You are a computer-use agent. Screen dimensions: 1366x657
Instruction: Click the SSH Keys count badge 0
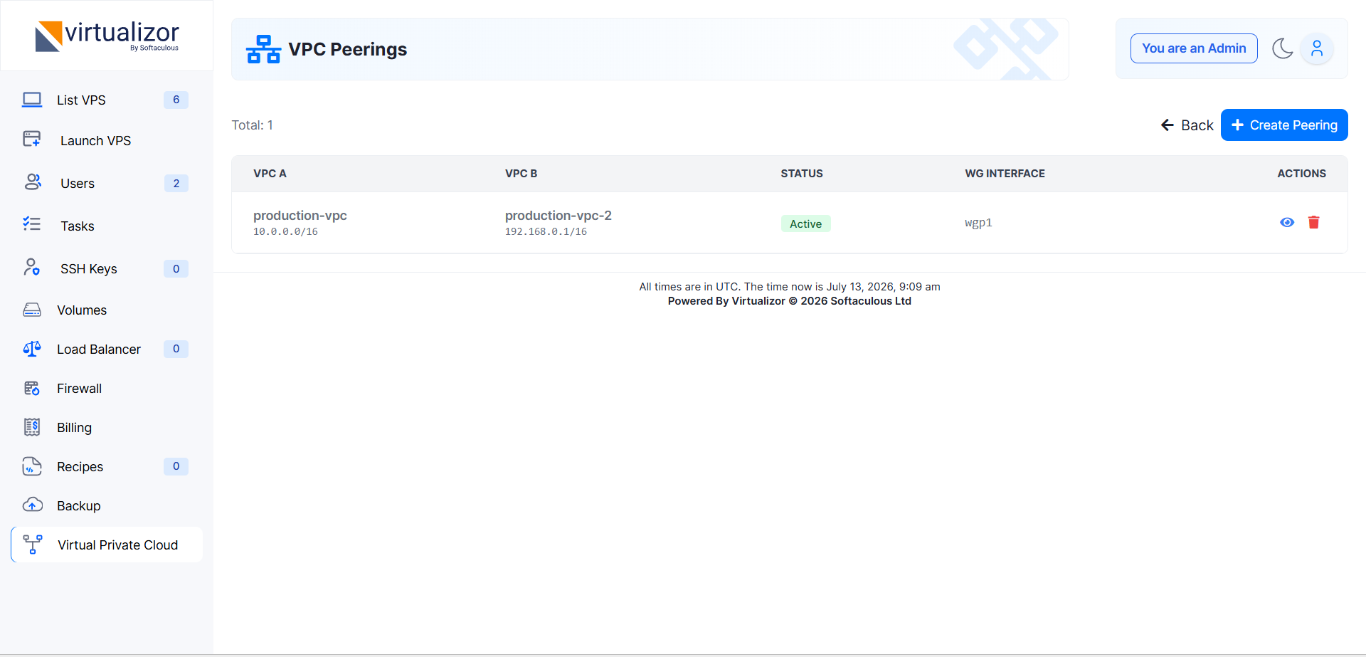[176, 268]
